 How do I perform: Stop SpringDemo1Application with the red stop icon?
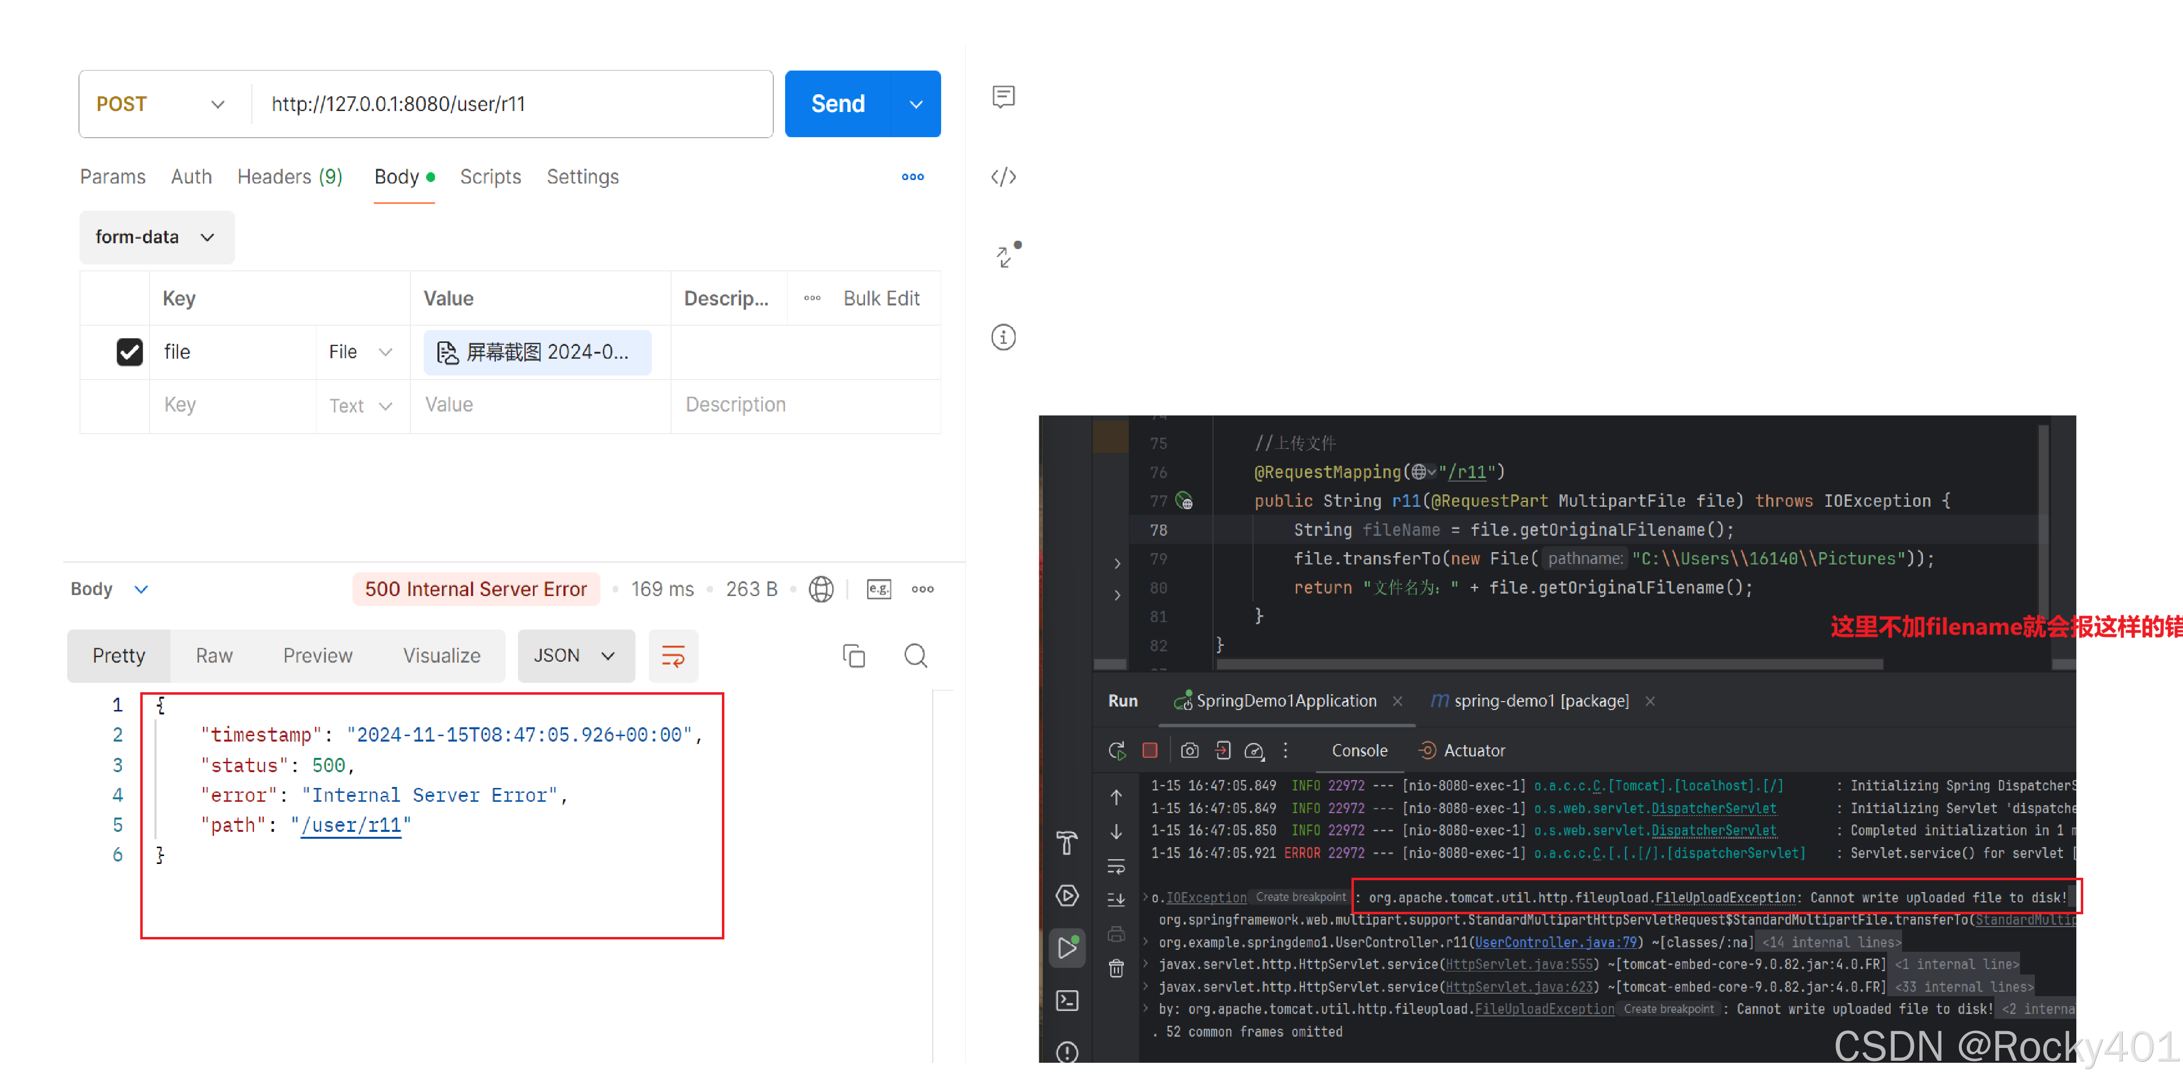click(x=1150, y=750)
